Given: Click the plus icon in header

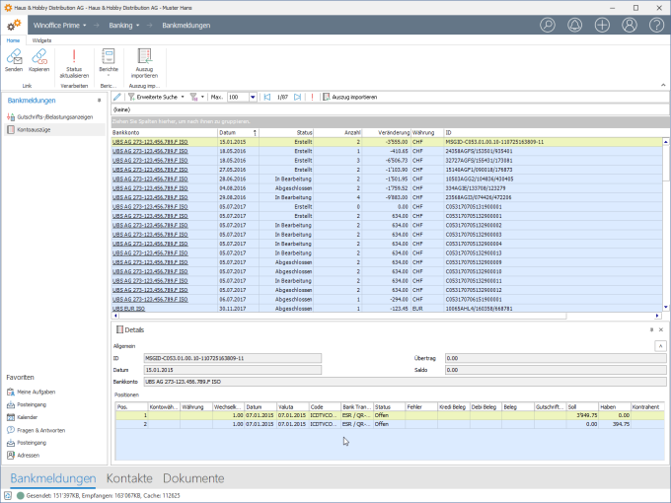Looking at the screenshot, I should (x=602, y=25).
